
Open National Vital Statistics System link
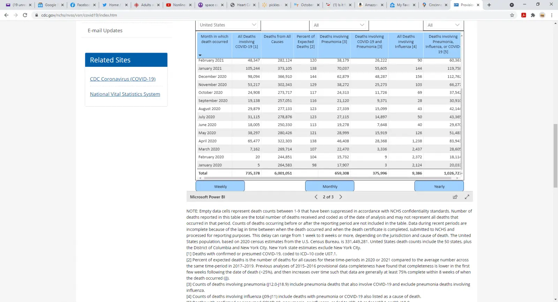tap(125, 94)
